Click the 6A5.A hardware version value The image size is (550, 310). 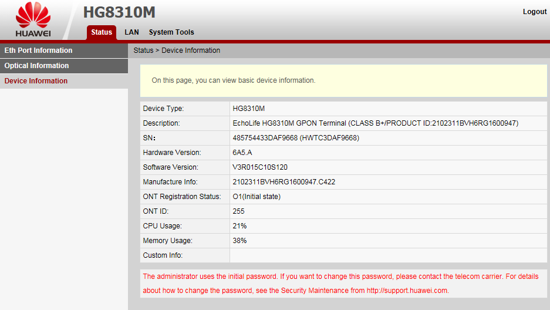(242, 153)
